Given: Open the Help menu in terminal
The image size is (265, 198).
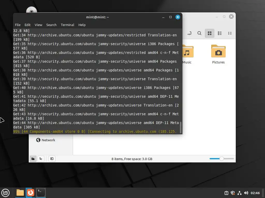Looking at the screenshot, I should coord(82,25).
